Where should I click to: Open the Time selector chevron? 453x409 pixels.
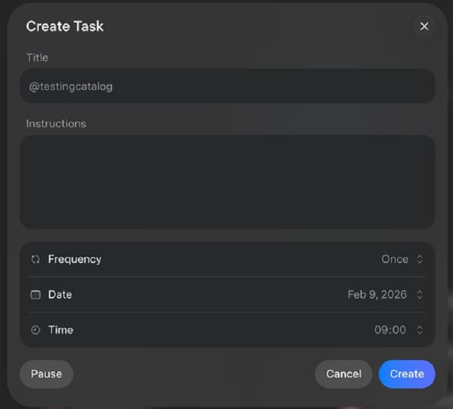pyautogui.click(x=420, y=330)
